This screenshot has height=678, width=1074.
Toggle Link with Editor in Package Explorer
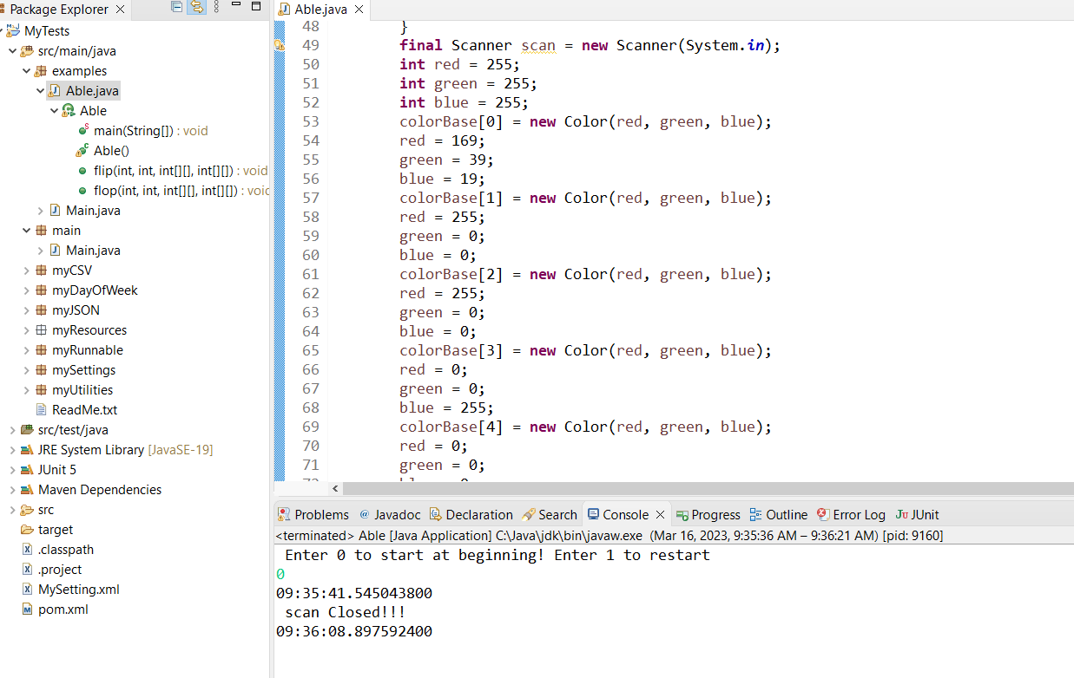(x=197, y=7)
